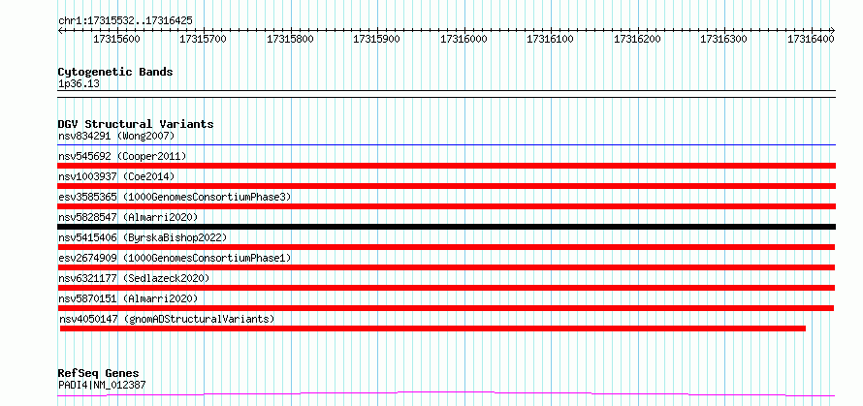Open the RefSeq Genes track heading
Screen dimensions: 863x406
(x=98, y=374)
